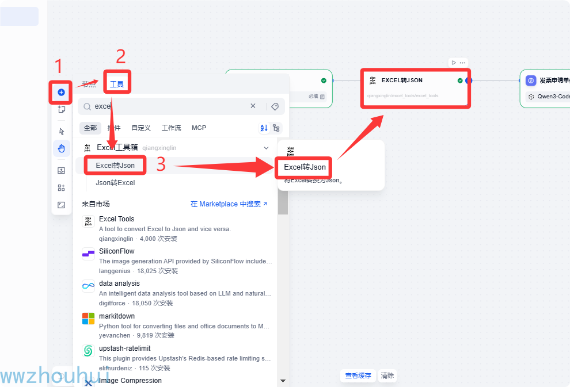Click the Excel转Json tooltip title
570x387 pixels.
(x=305, y=167)
